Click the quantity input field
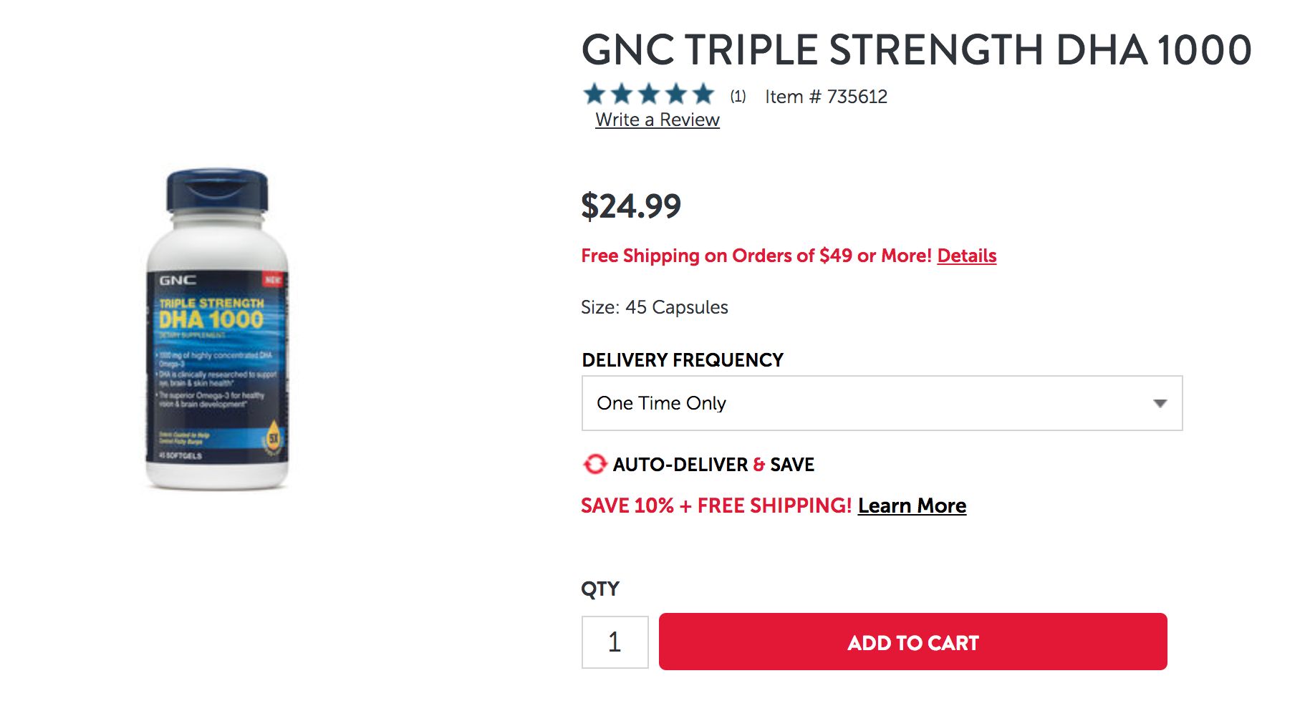The width and height of the screenshot is (1305, 706). (x=615, y=642)
